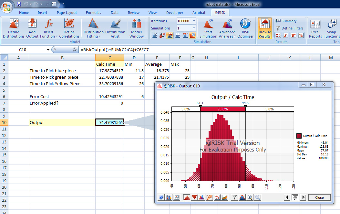Click Define Filters in Results group
Image resolution: width=340 pixels, height=214 pixels.
click(x=289, y=28)
